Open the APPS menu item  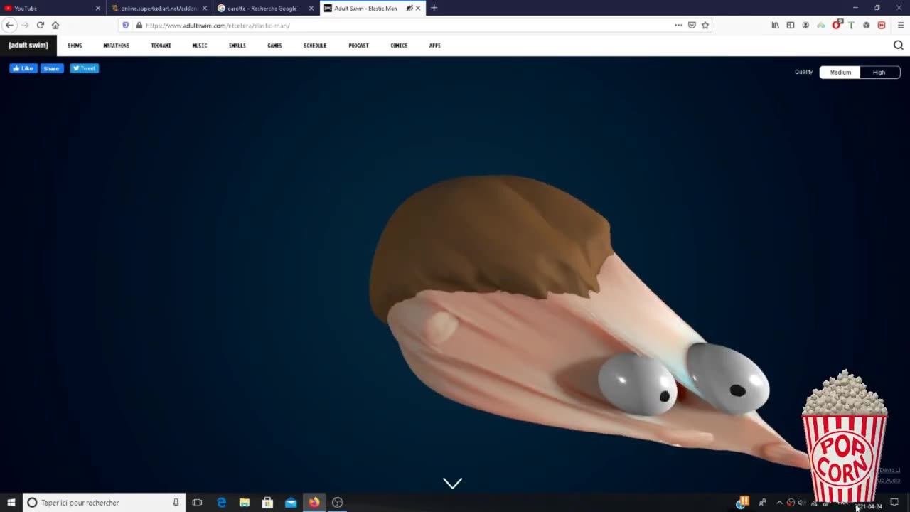(x=434, y=46)
